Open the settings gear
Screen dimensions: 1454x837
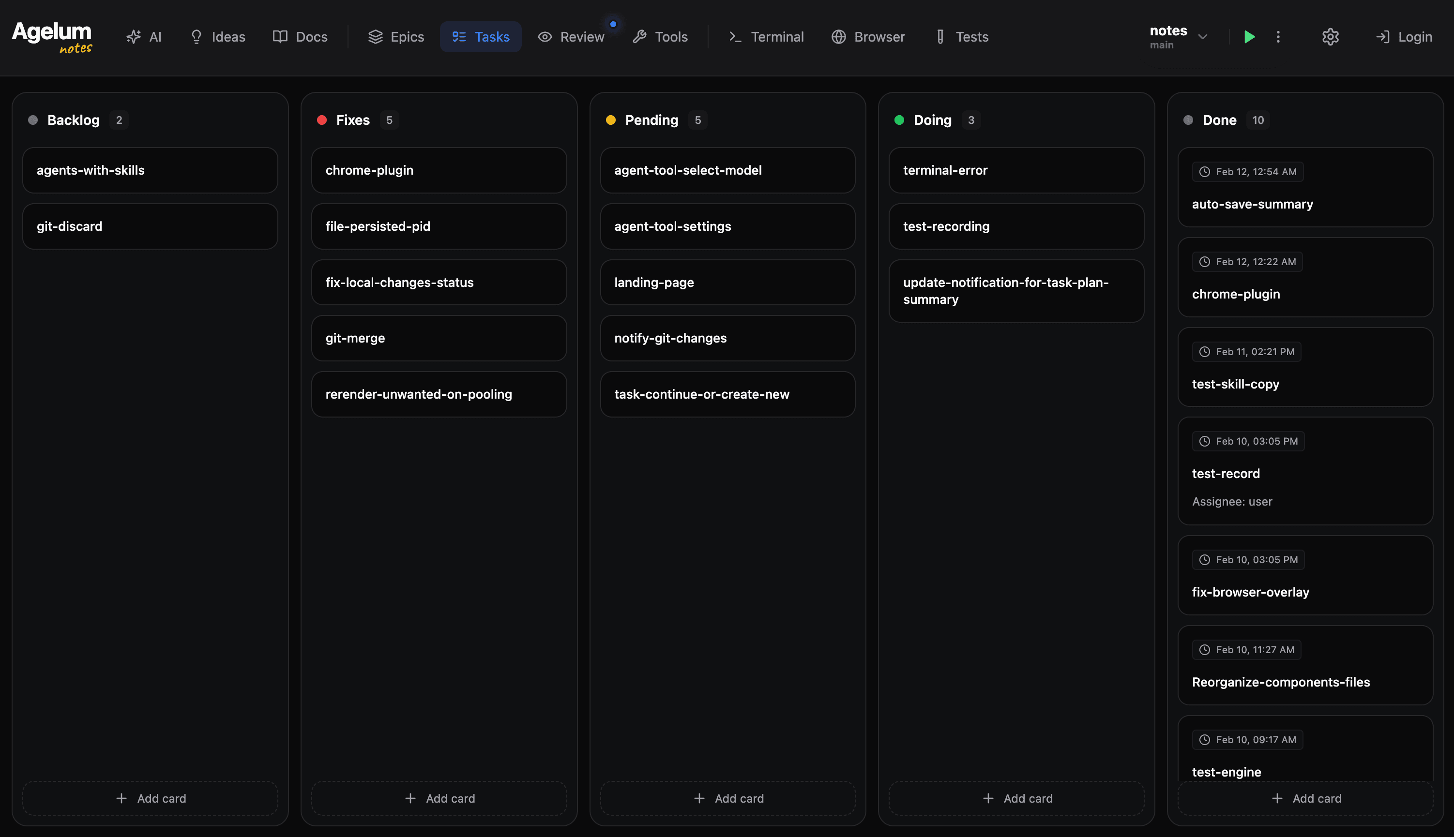tap(1330, 36)
